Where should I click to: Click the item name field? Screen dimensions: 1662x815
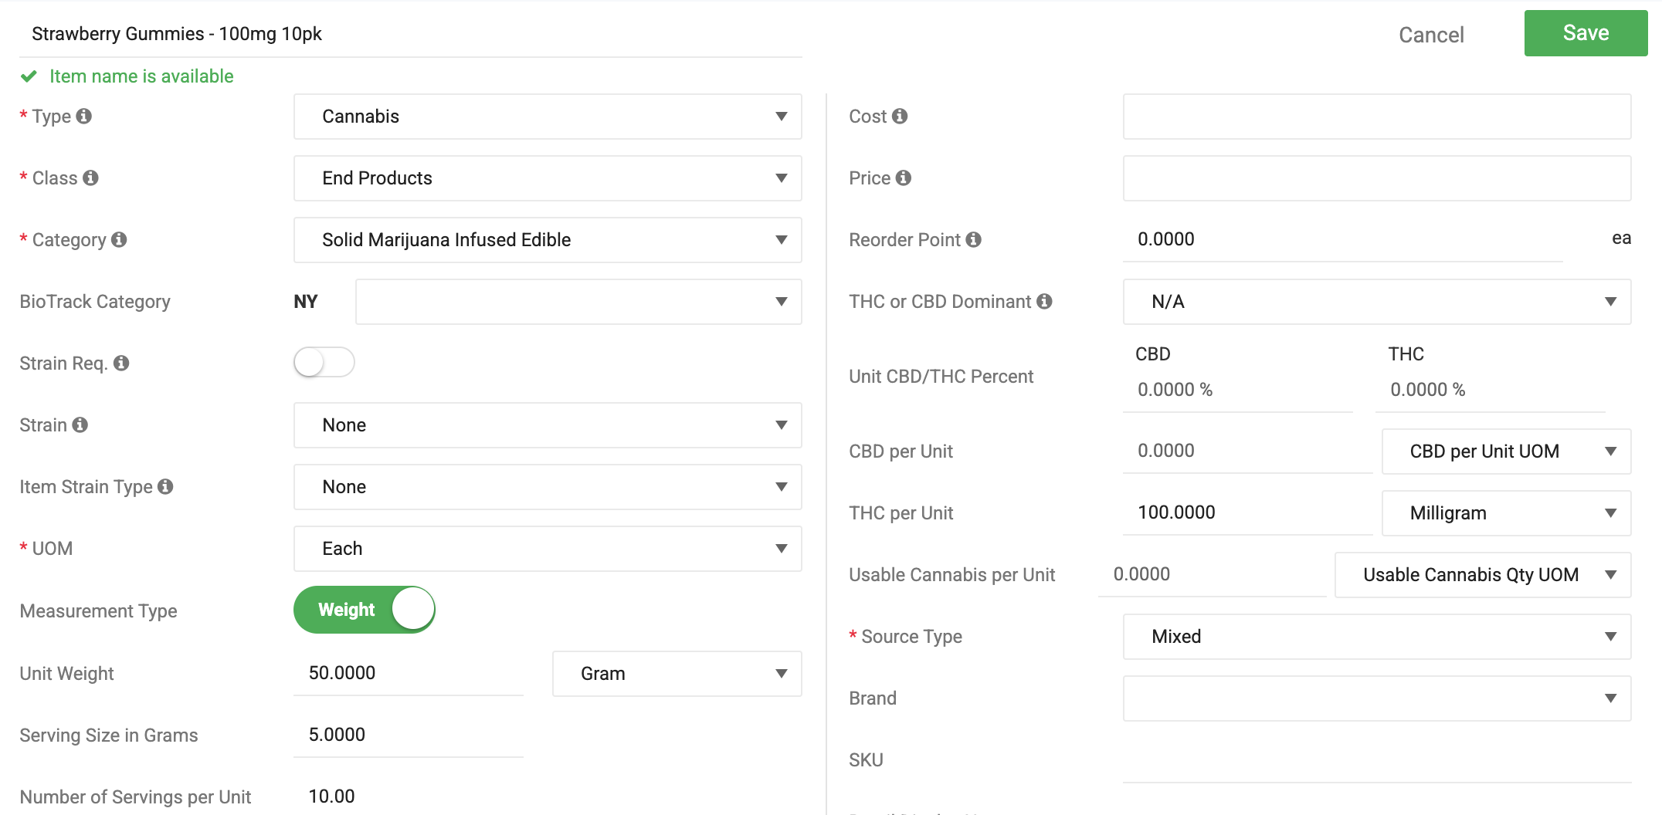411,34
